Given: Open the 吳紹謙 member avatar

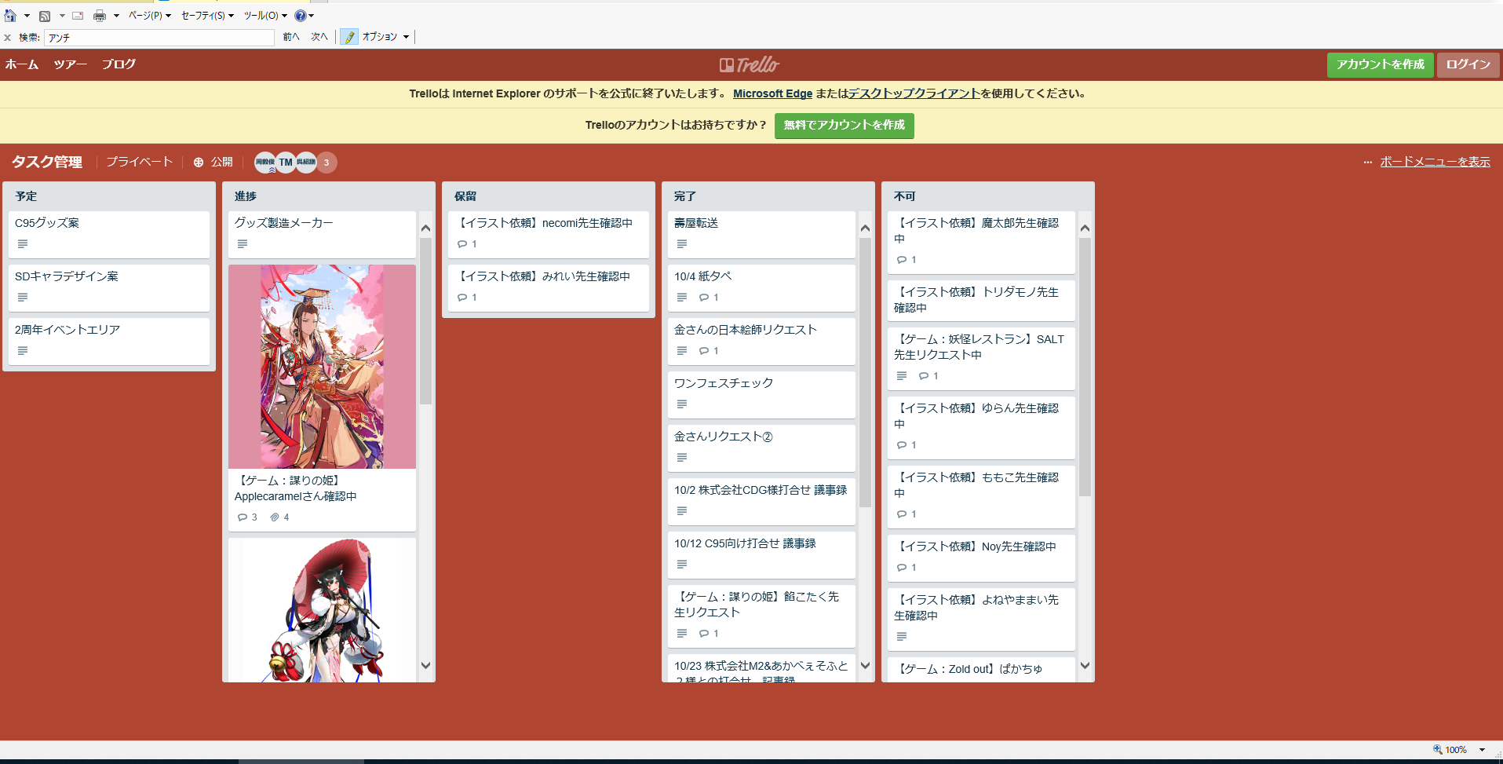Looking at the screenshot, I should pyautogui.click(x=306, y=162).
